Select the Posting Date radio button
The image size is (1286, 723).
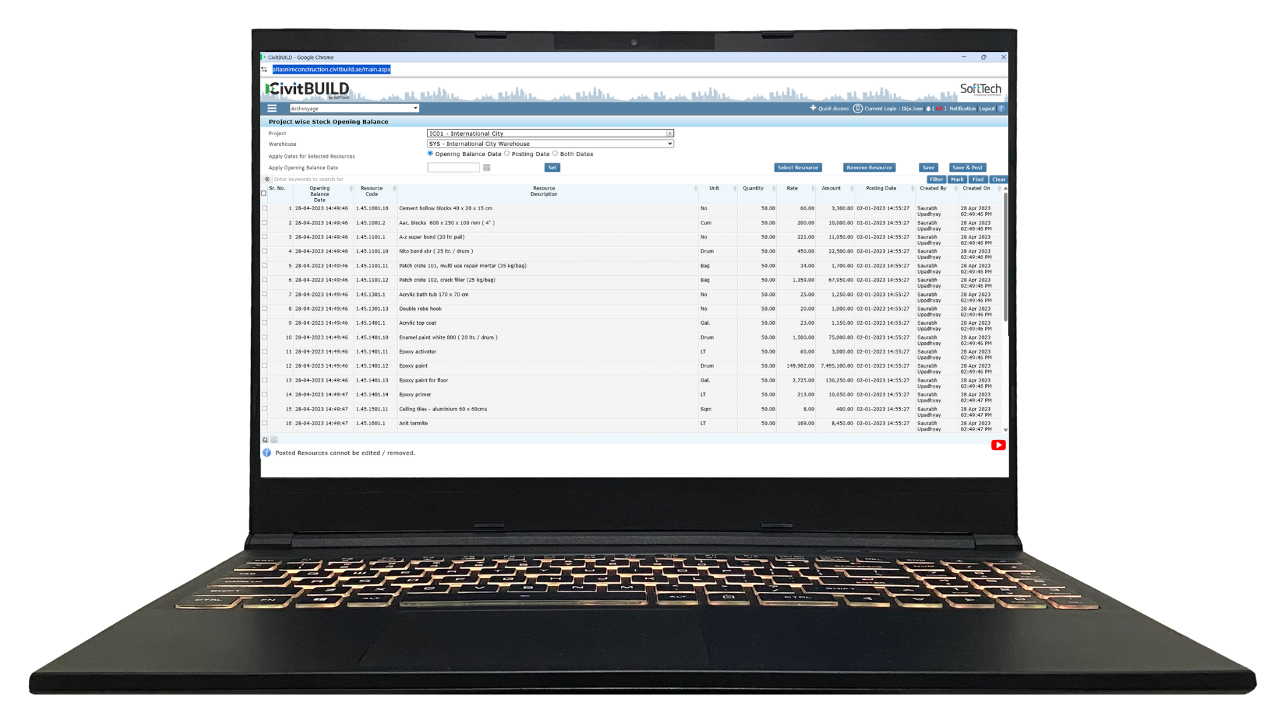(506, 153)
